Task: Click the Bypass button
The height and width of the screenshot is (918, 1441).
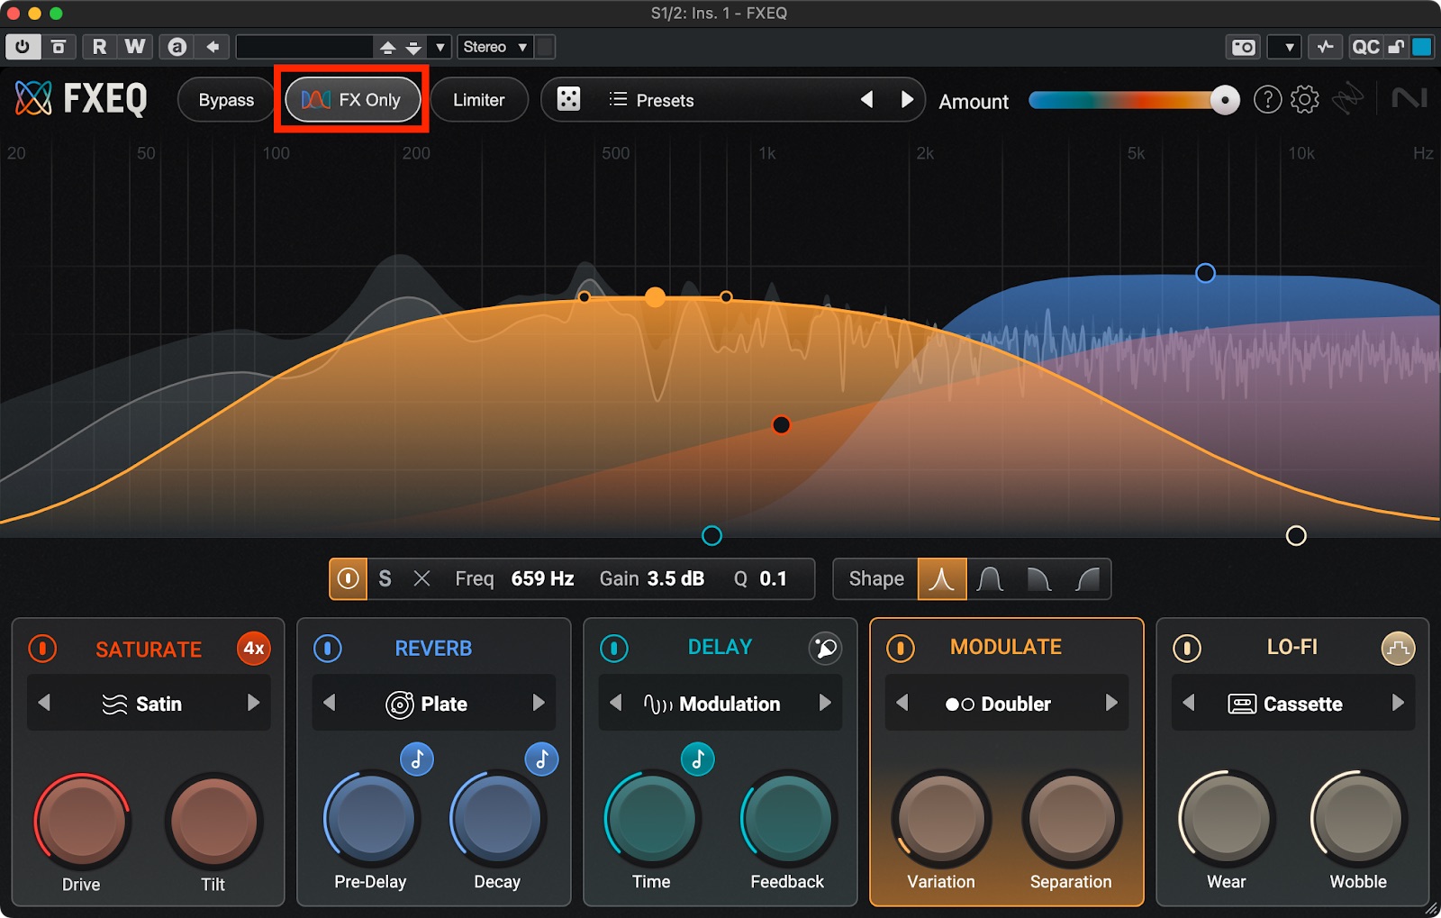Action: (x=226, y=99)
